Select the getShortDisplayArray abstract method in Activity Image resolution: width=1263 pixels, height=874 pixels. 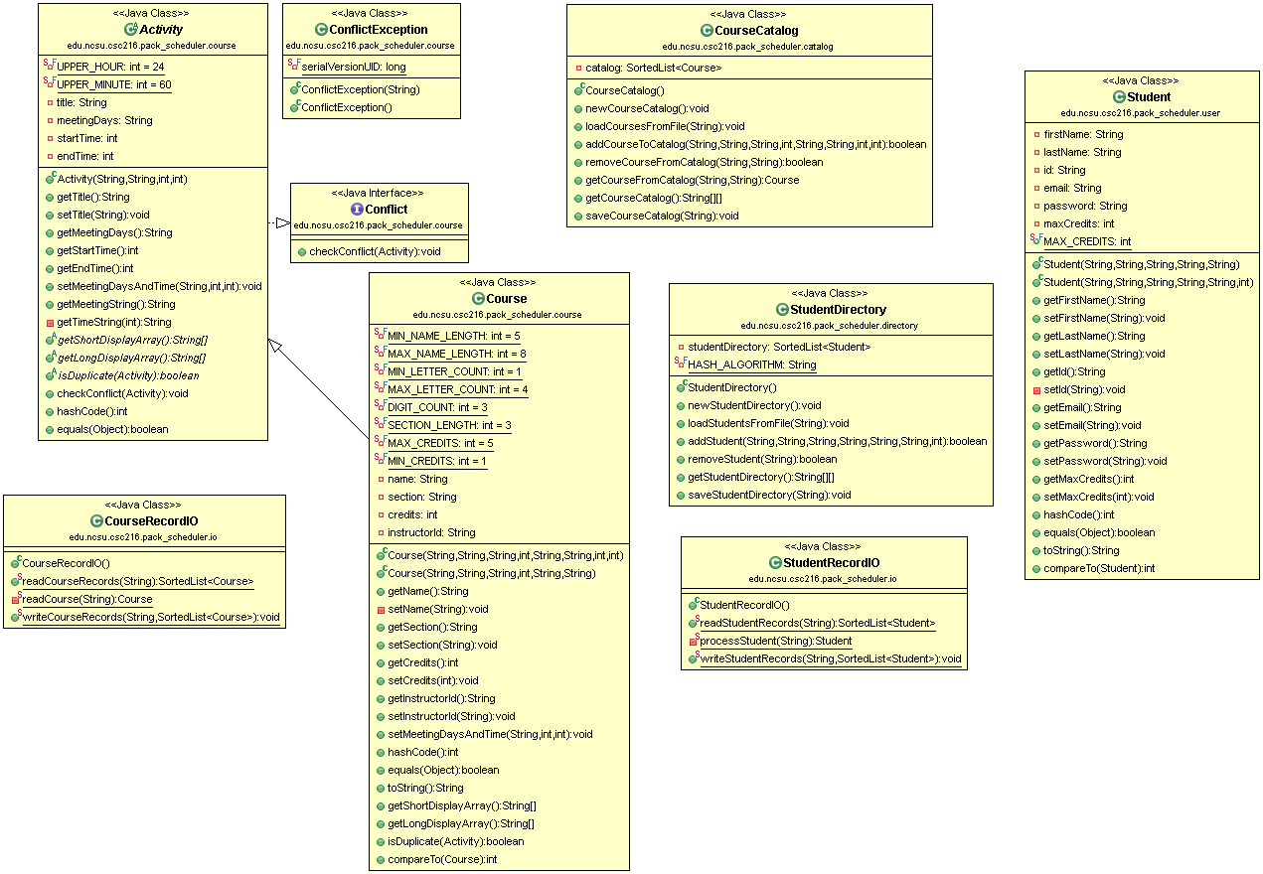pos(129,339)
